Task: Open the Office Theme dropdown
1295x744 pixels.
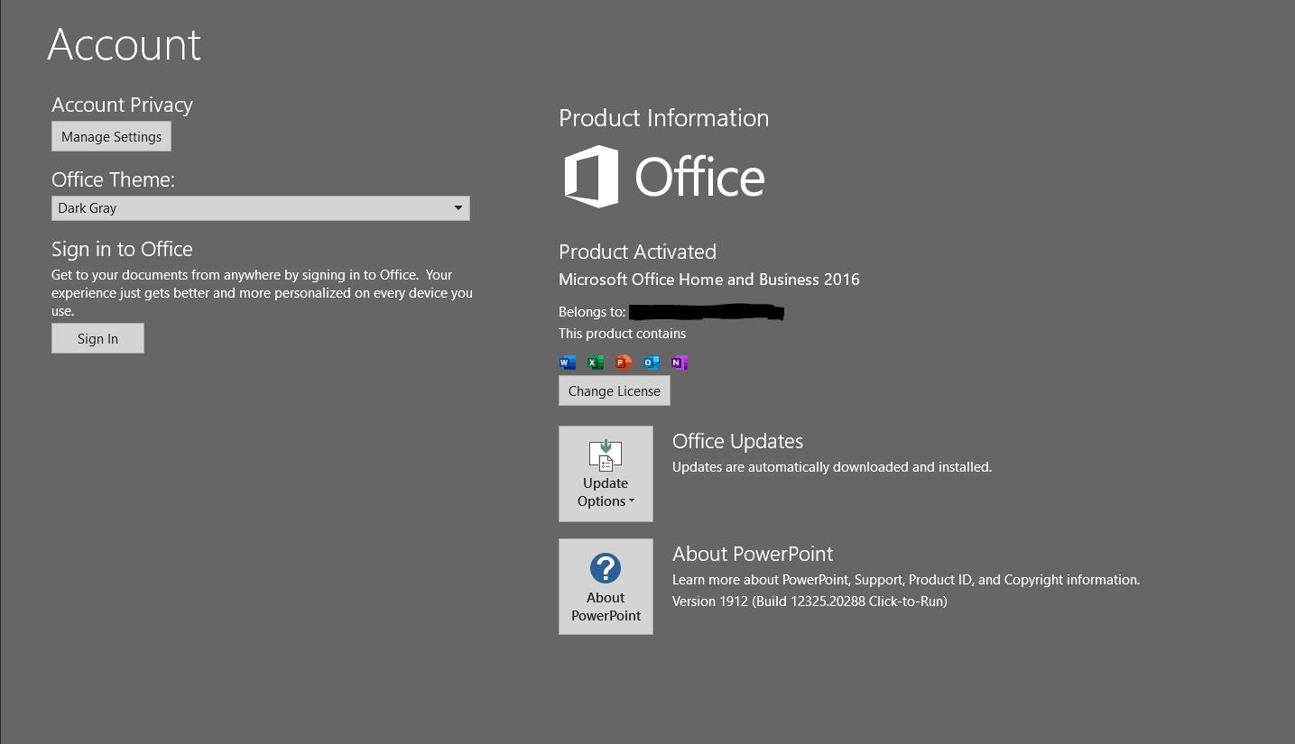Action: [x=261, y=208]
